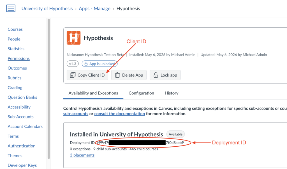Open the consult the documentation link
The image size is (287, 169).
pos(119,114)
